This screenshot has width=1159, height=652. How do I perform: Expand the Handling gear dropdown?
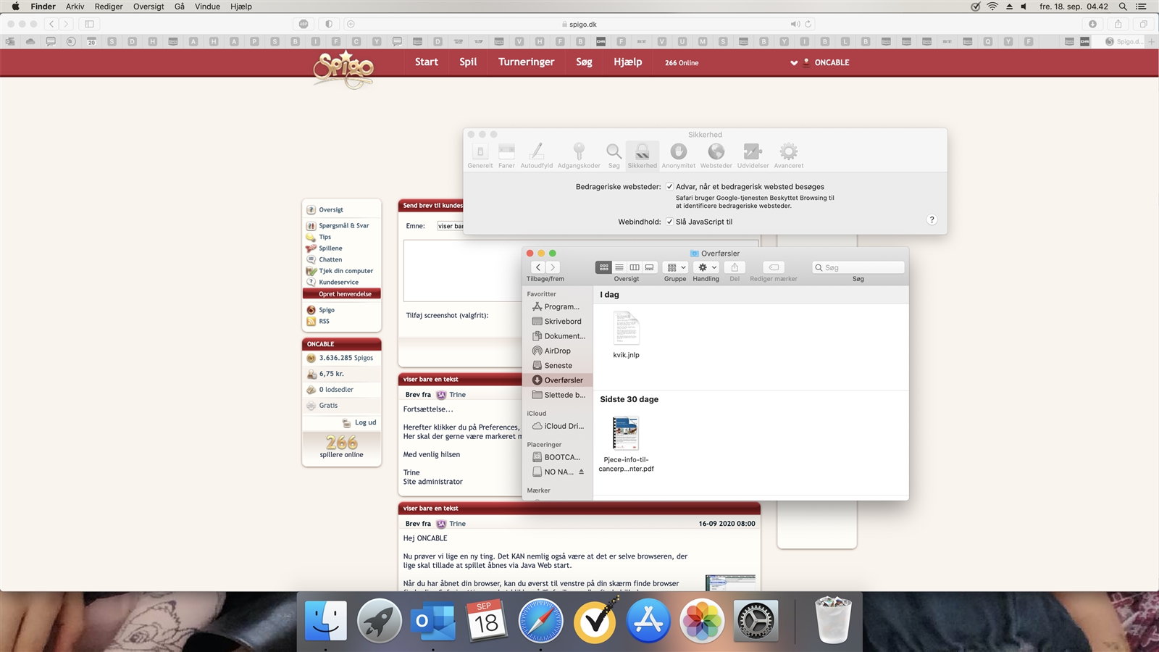(x=706, y=267)
